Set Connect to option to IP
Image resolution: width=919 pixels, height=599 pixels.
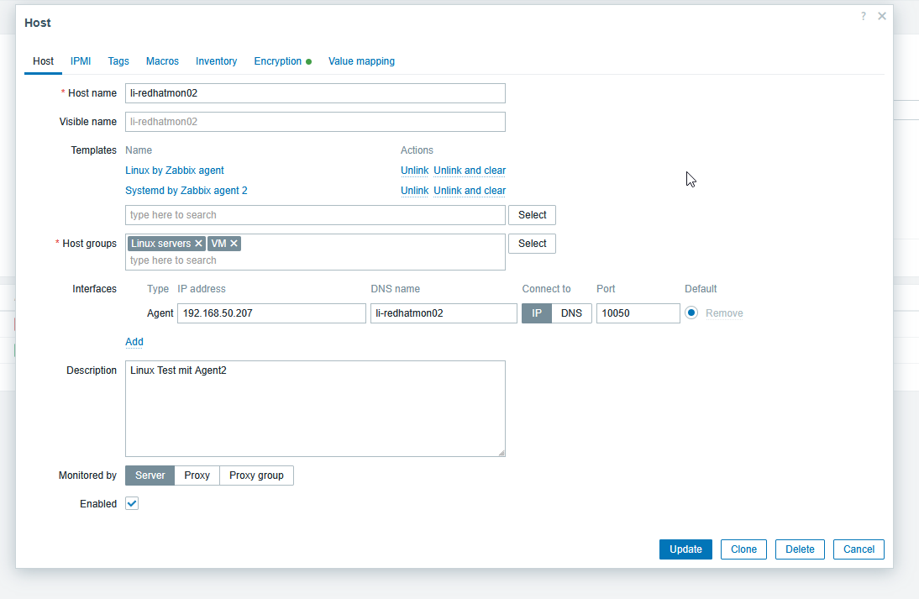tap(537, 313)
